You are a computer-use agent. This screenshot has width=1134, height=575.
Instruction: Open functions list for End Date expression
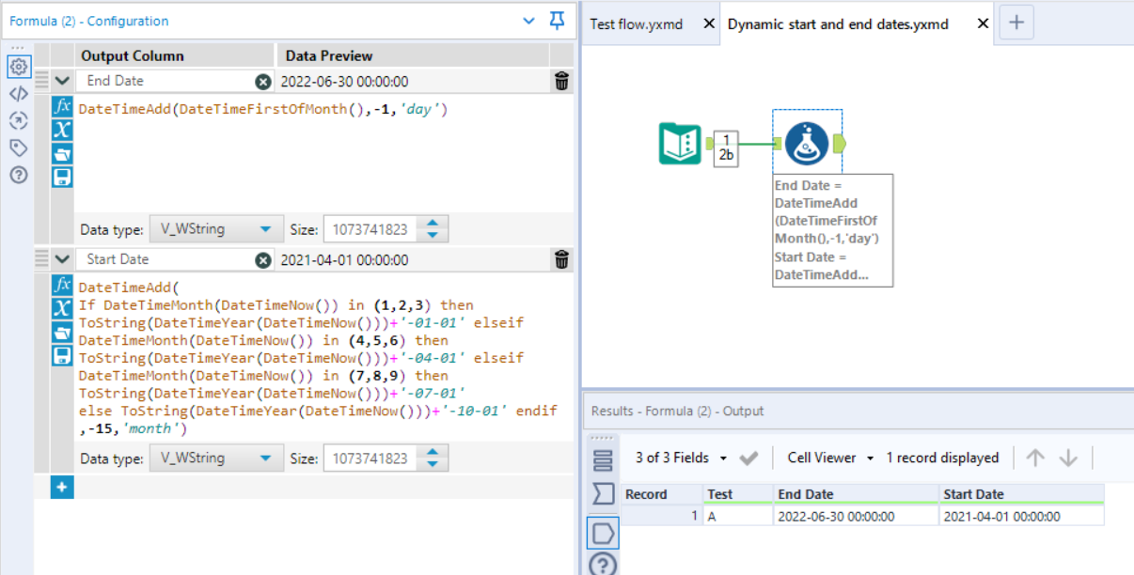tap(62, 106)
